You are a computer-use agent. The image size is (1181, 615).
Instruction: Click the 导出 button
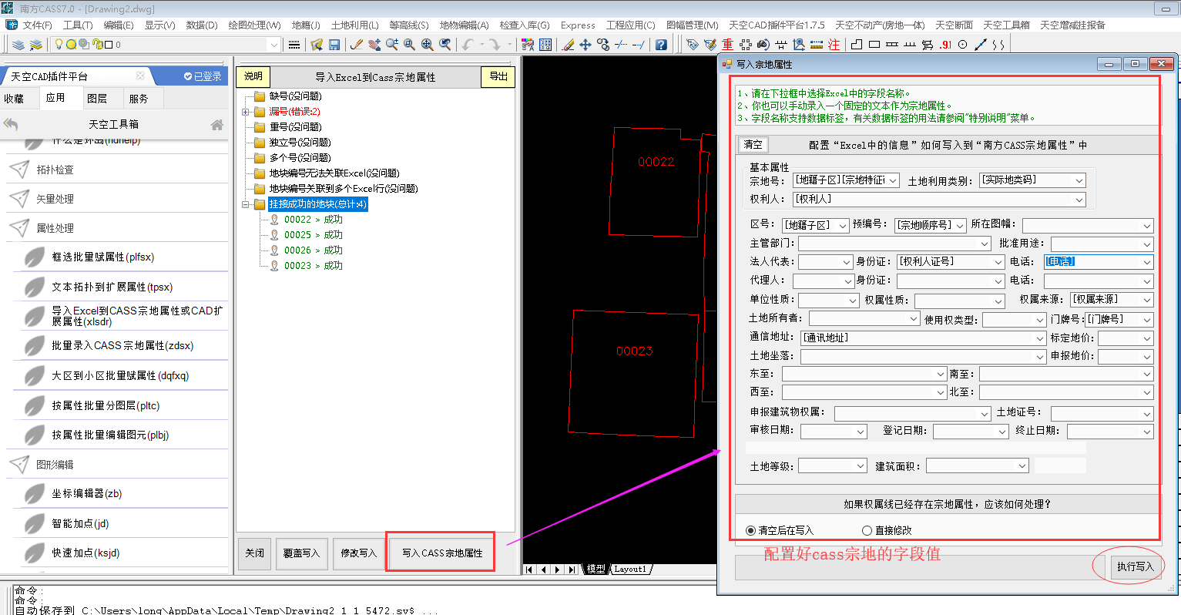click(498, 76)
